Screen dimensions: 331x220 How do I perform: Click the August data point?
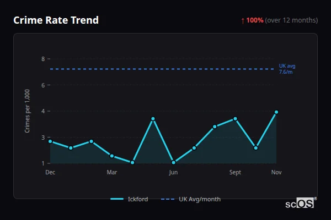pyautogui.click(x=215, y=127)
